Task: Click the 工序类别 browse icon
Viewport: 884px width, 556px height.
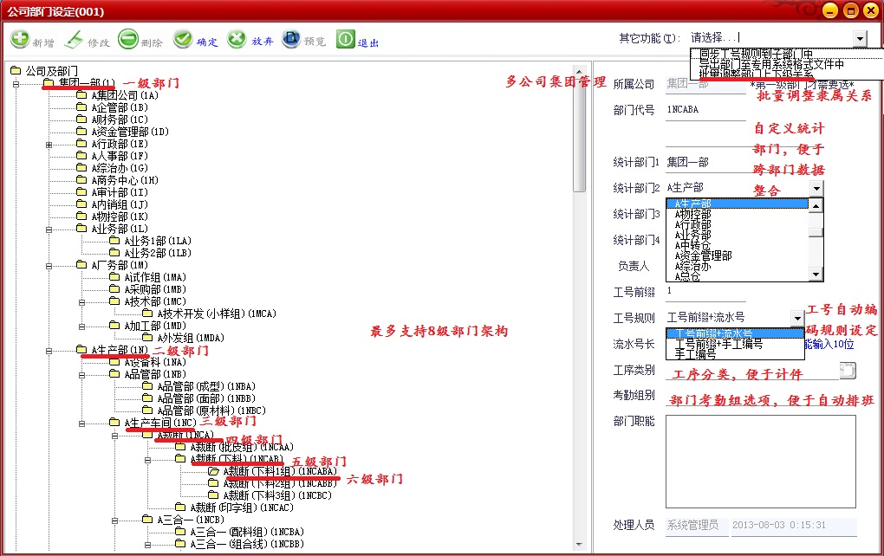Action: [x=848, y=370]
